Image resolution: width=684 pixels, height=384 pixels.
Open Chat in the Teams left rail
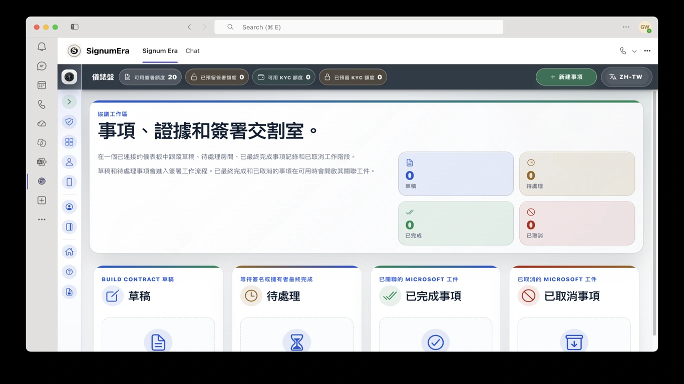coord(42,66)
